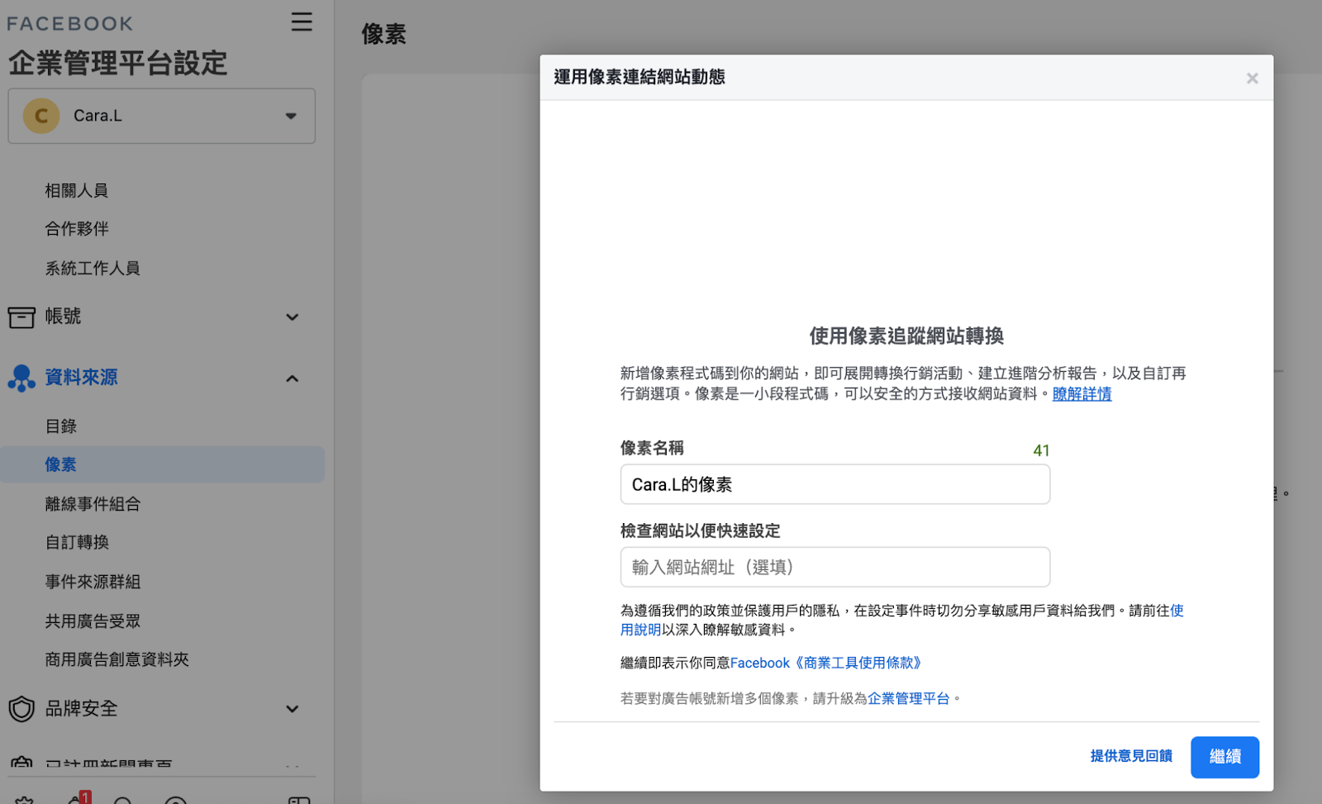Image resolution: width=1322 pixels, height=804 pixels.
Task: Click the 企業管理平台設定 title
Action: 118,63
